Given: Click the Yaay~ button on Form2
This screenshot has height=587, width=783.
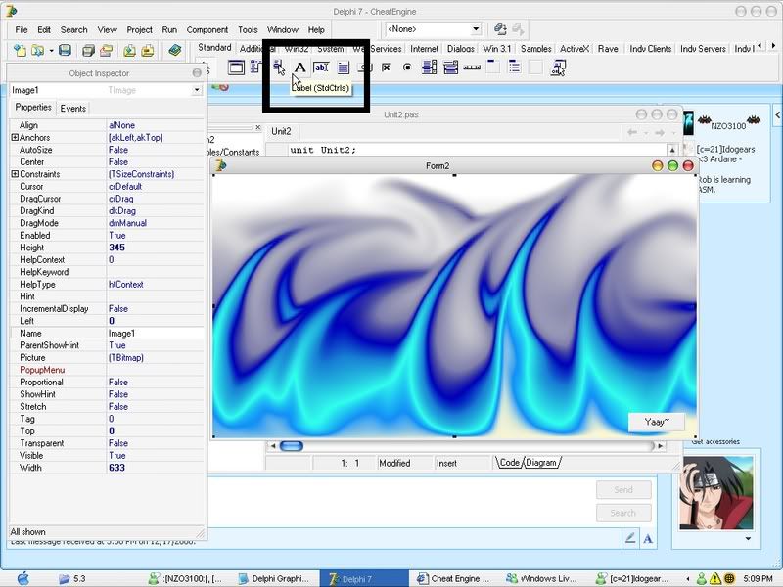Looking at the screenshot, I should (657, 422).
